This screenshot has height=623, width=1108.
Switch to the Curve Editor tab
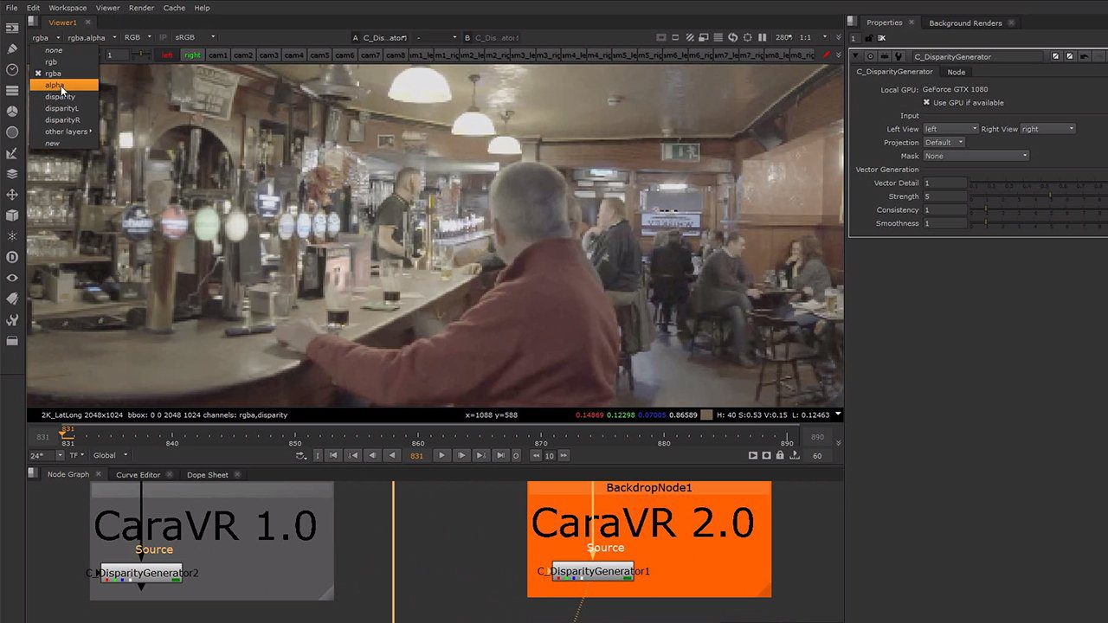click(138, 474)
